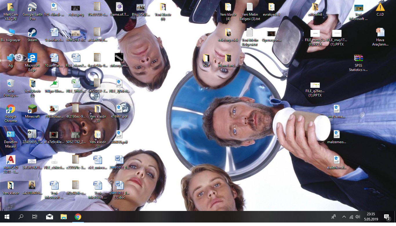Open the Wi-Fi network flyout
The width and height of the screenshot is (396, 226).
(351, 217)
